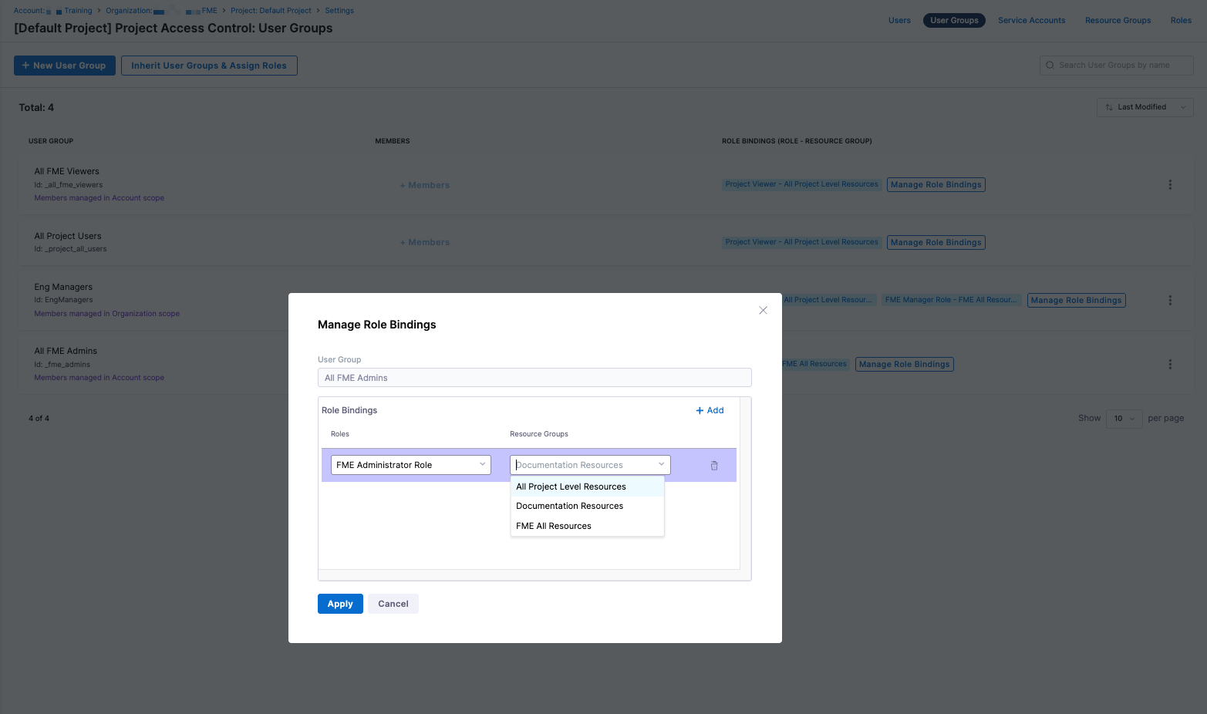Switch to the Service Accounts tab
The width and height of the screenshot is (1207, 714).
coord(1031,21)
